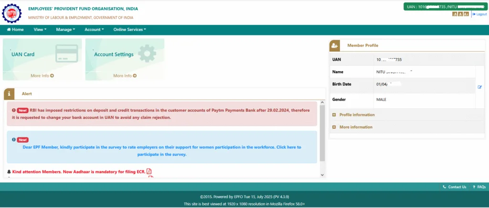Go to the Home page
This screenshot has height=208, width=489.
click(x=15, y=30)
